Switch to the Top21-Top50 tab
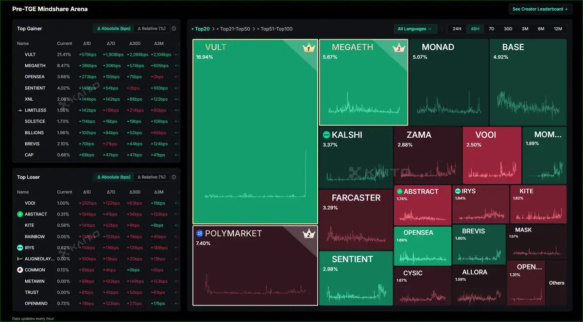This screenshot has width=583, height=322. point(234,29)
